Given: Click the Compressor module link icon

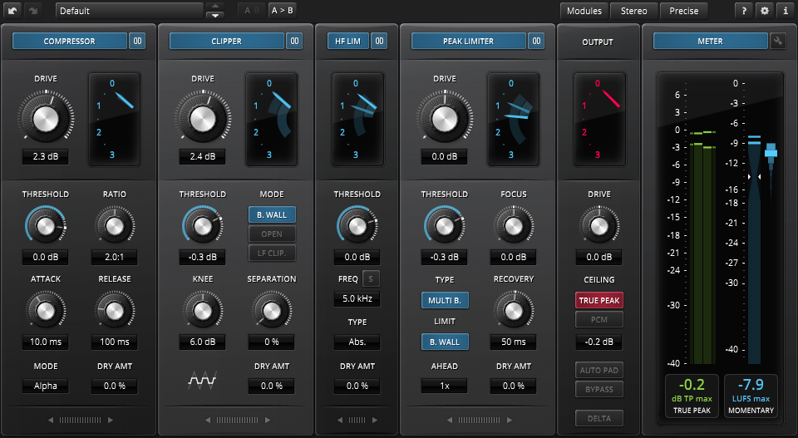Looking at the screenshot, I should pos(137,41).
